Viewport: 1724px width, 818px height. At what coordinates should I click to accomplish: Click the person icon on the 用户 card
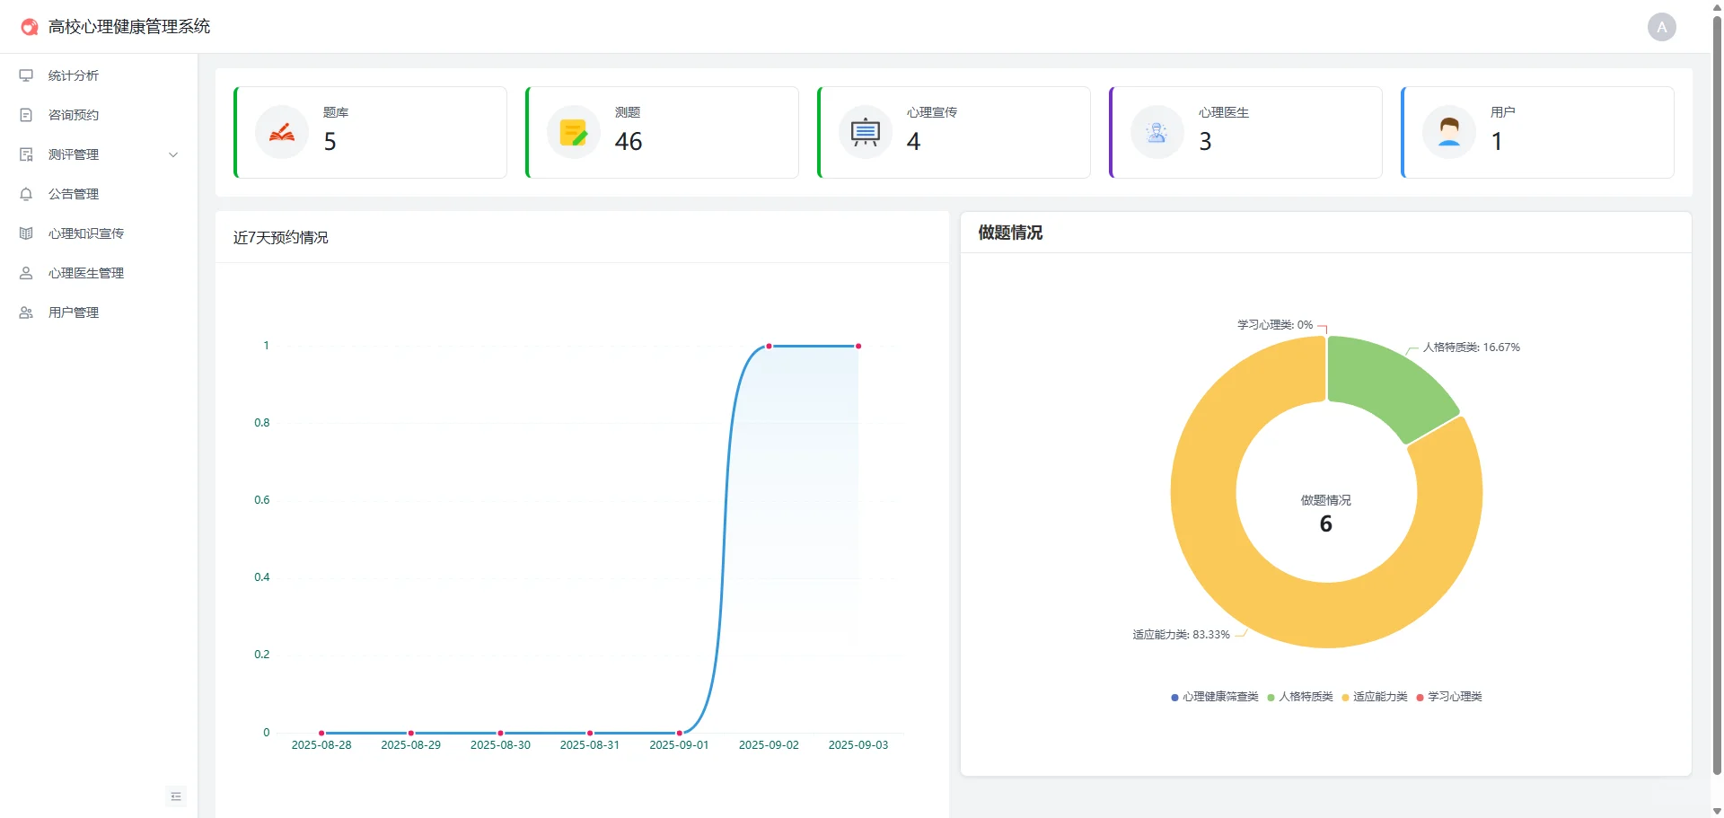click(1448, 131)
